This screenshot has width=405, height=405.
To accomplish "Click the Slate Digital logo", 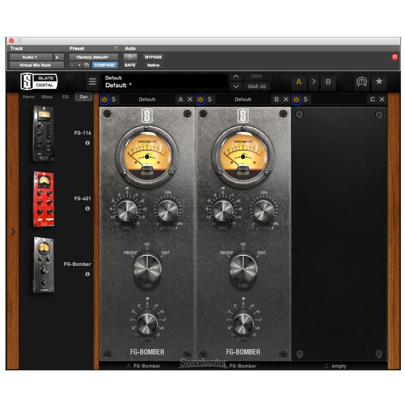I will (x=39, y=81).
